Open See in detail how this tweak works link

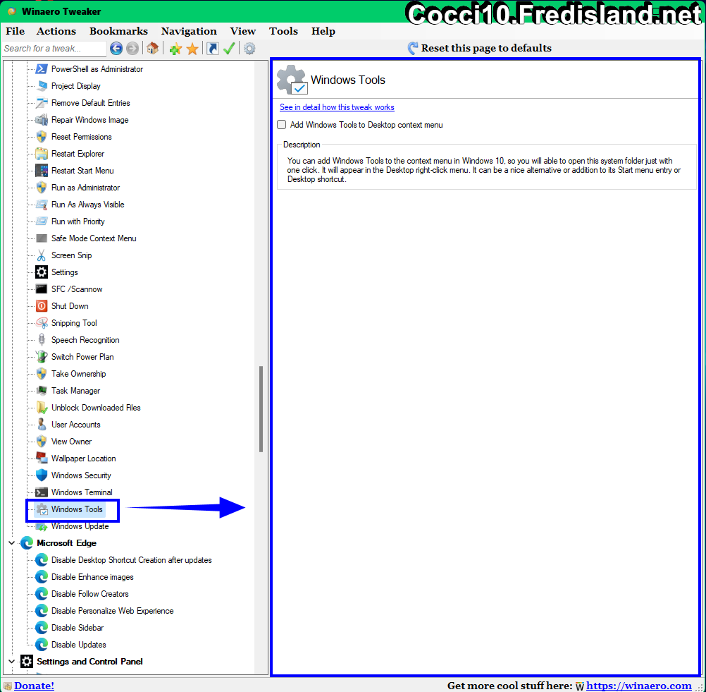tap(337, 107)
